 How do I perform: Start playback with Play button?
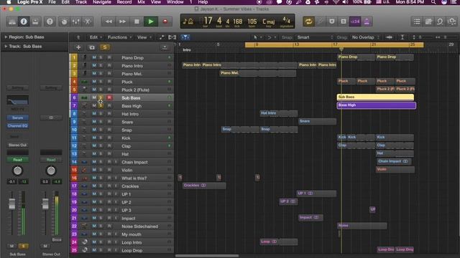[150, 21]
